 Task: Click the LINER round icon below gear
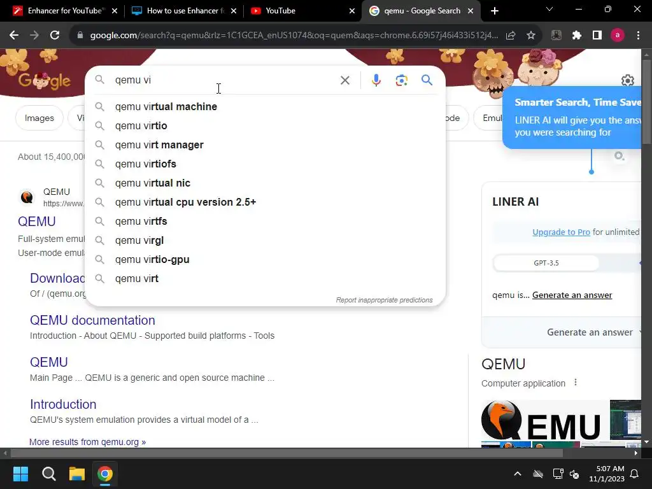619,156
